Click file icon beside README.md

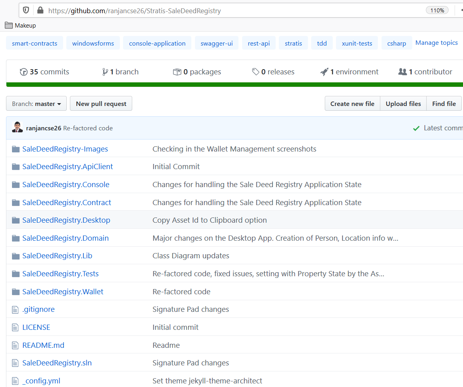point(15,345)
